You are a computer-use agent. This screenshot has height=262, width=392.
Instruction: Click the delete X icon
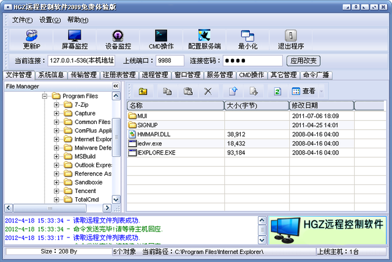click(208, 91)
